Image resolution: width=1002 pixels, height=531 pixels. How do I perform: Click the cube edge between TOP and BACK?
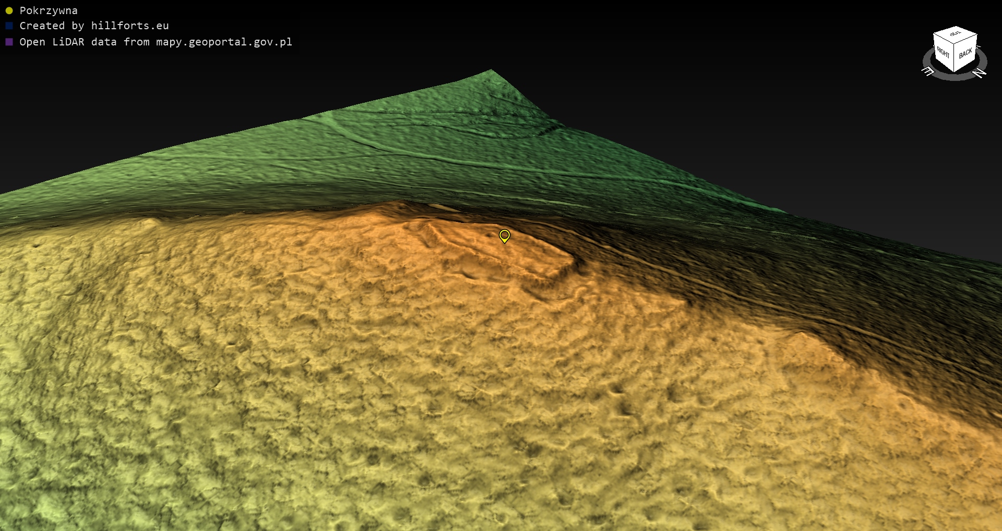click(x=966, y=40)
